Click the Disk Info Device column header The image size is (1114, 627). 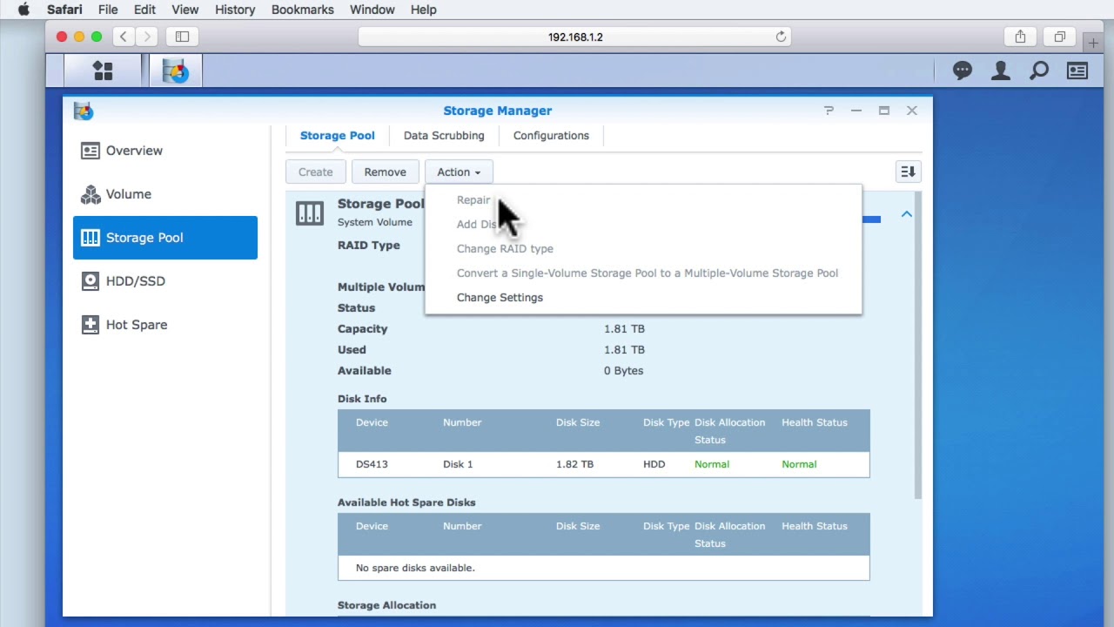(x=372, y=422)
